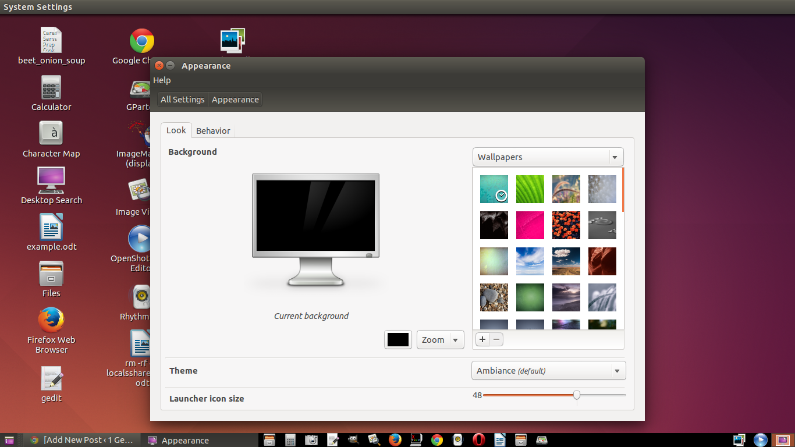Open GIMP from the bottom taskbar
The height and width of the screenshot is (447, 795).
[x=353, y=440]
